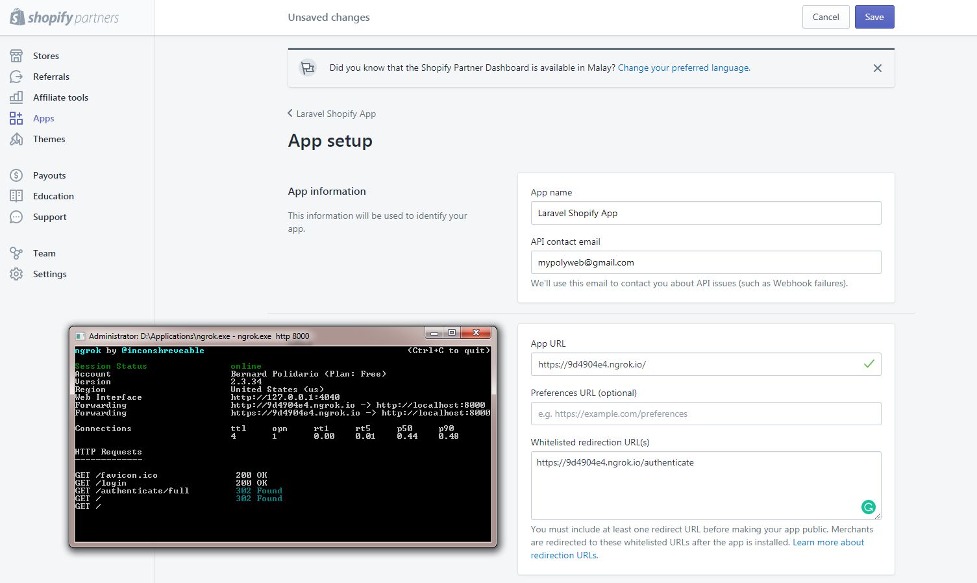
Task: Minimize the ngrok console window
Action: [434, 332]
